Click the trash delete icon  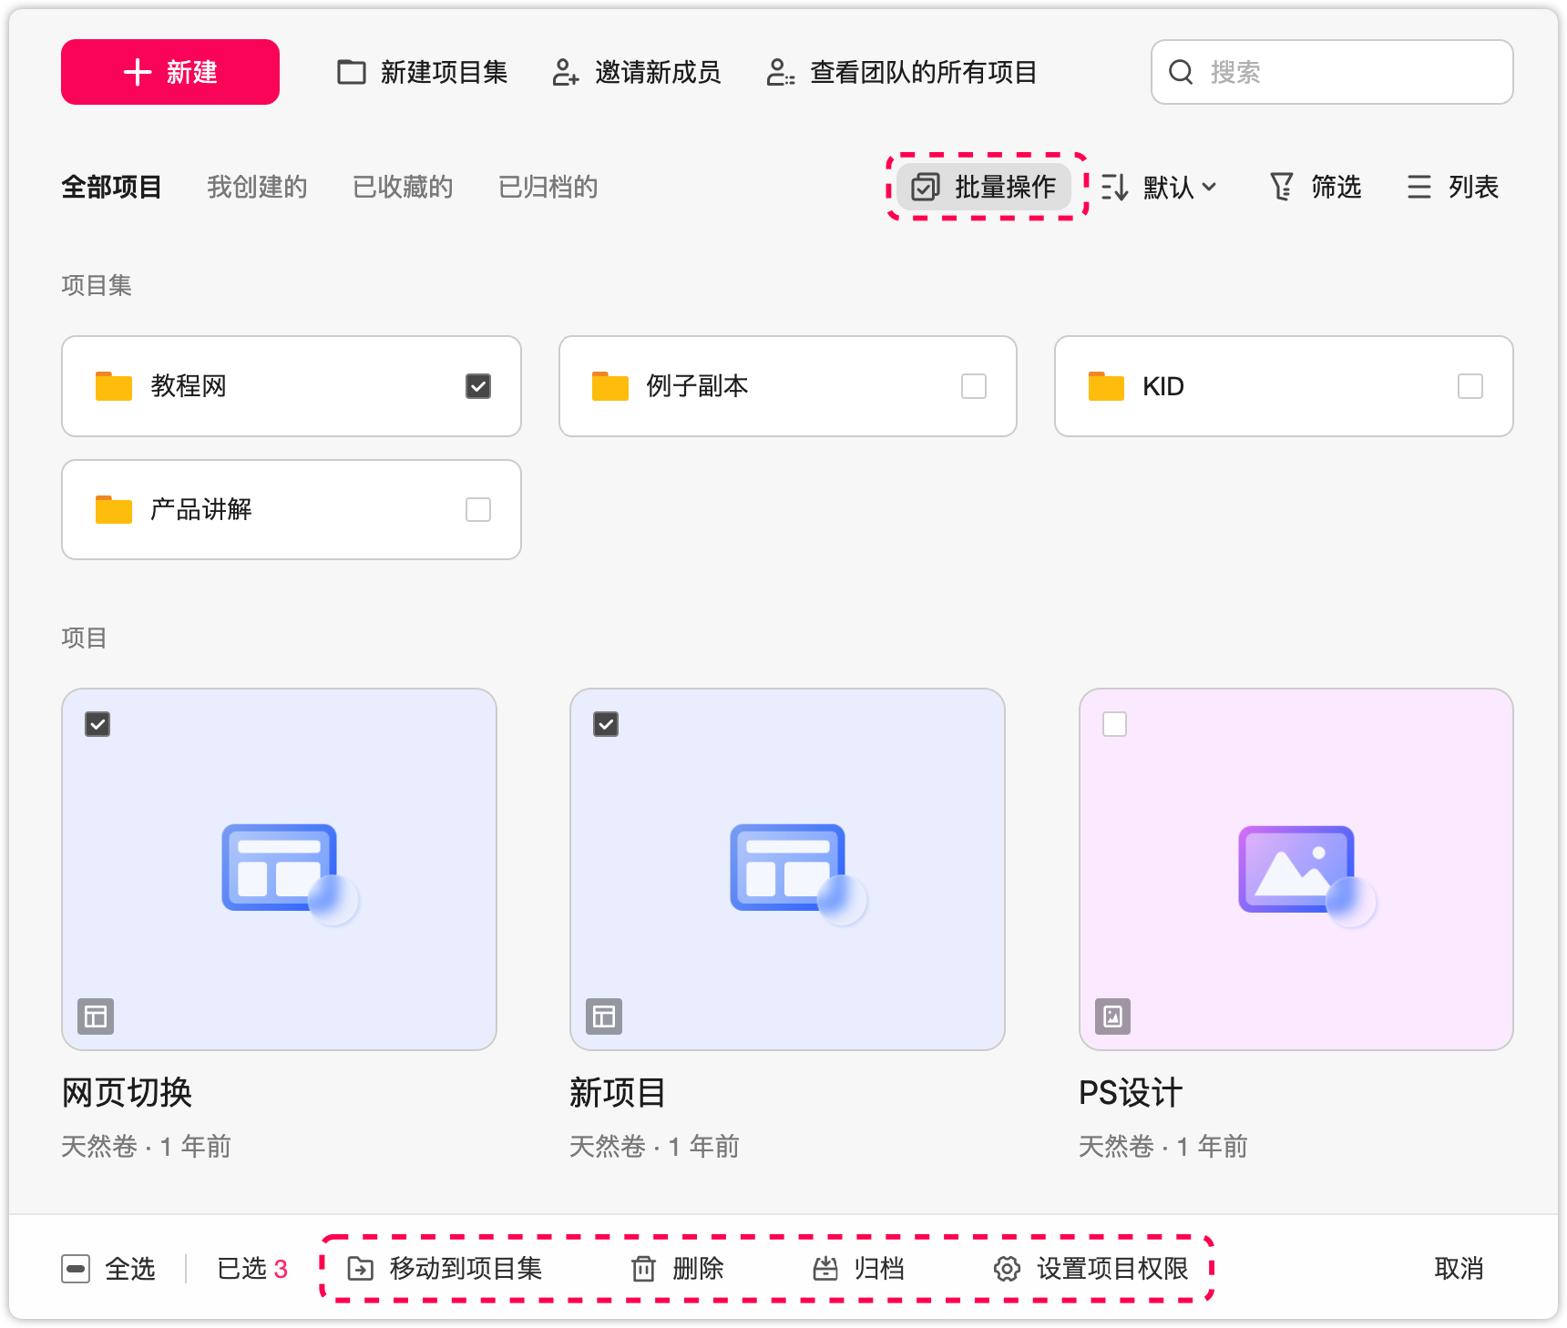(643, 1269)
